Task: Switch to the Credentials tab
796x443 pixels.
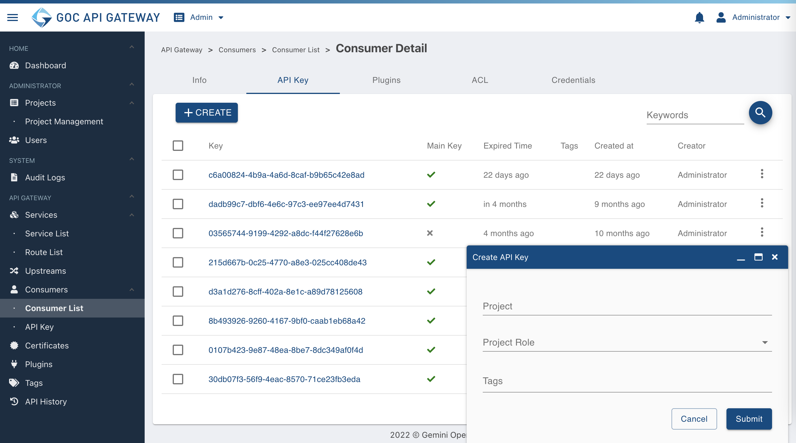Action: click(573, 80)
